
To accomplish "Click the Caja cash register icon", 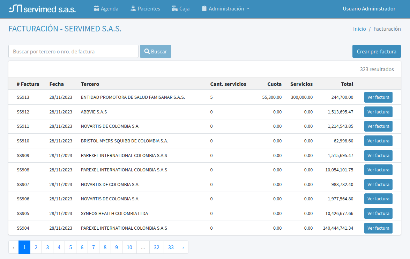I will coord(174,9).
